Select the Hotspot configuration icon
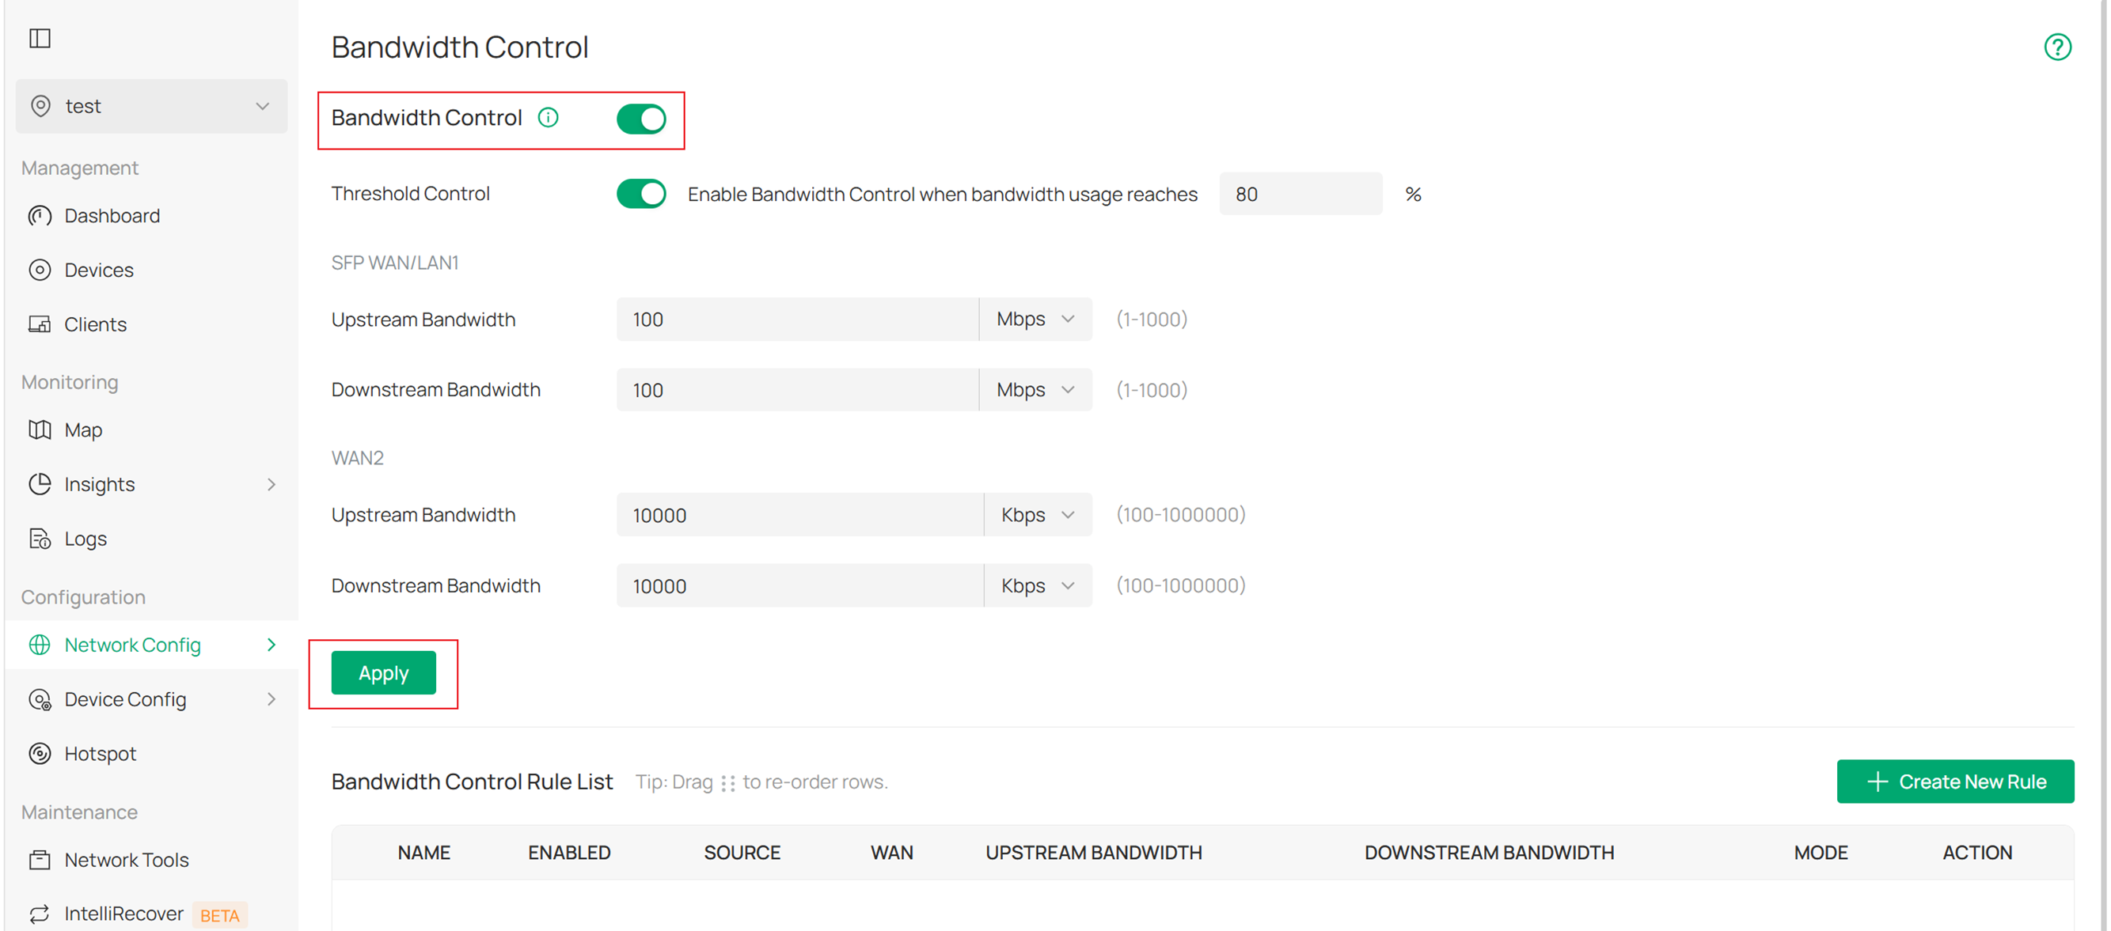2111x931 pixels. click(x=40, y=753)
